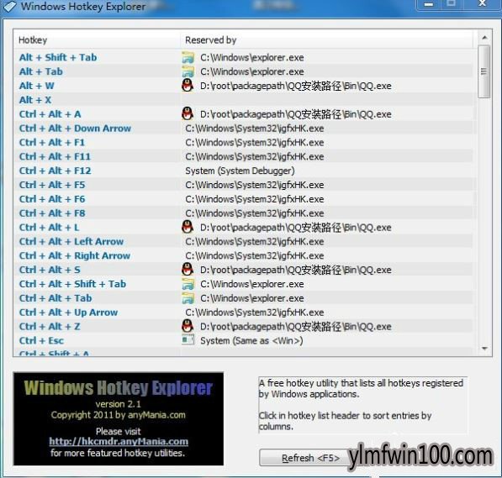Sort the list by the Hotkey column header
This screenshot has height=478, width=502.
(97, 40)
